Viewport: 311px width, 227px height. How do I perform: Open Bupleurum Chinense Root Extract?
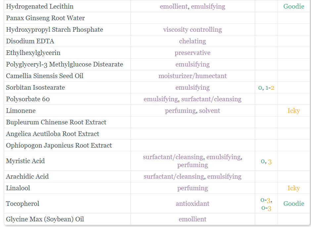[56, 122]
